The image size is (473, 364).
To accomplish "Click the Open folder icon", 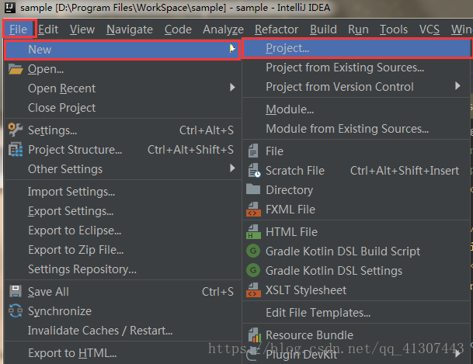I will [16, 69].
